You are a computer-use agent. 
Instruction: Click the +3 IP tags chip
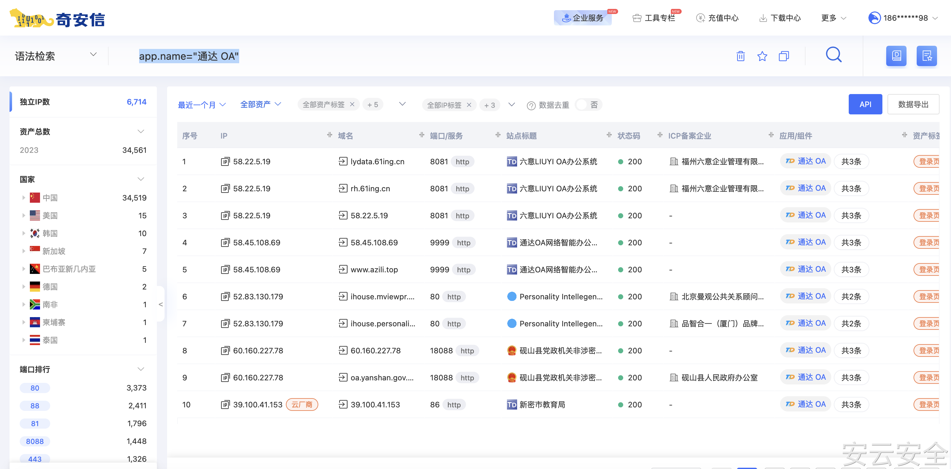pyautogui.click(x=489, y=105)
